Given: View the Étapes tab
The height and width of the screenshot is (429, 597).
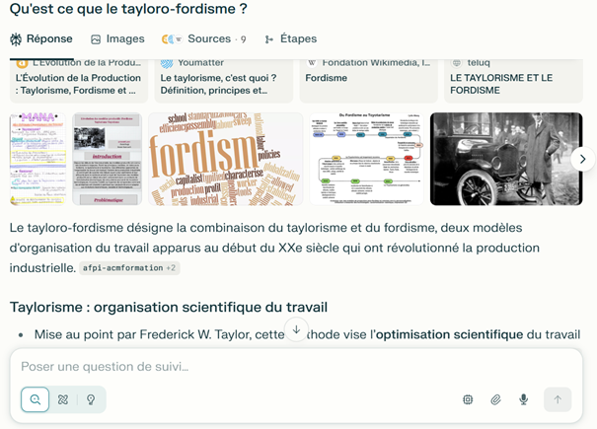Looking at the screenshot, I should pos(291,39).
